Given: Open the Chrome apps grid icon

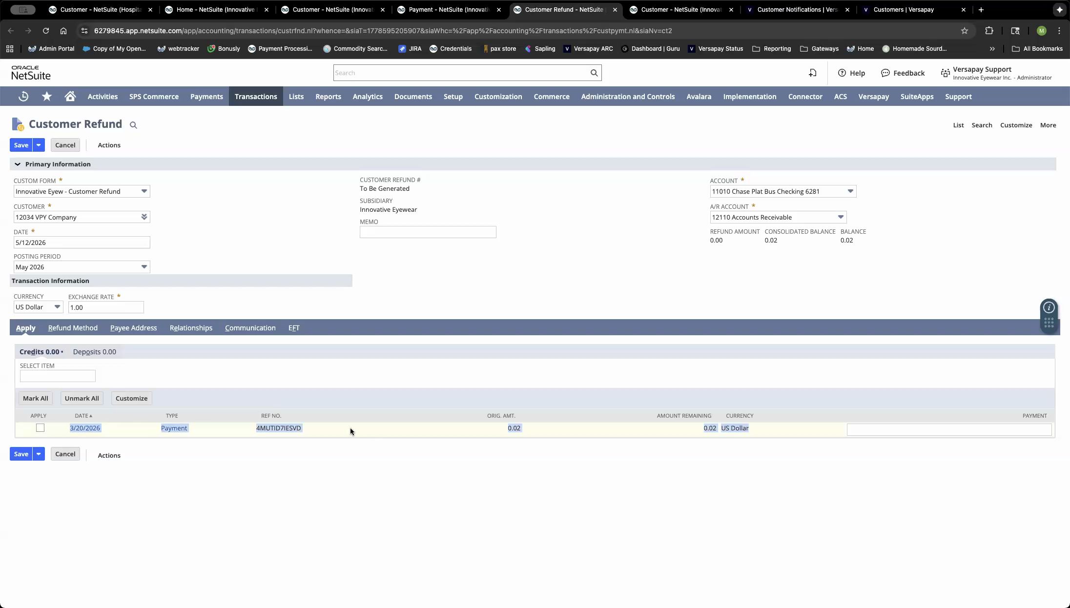Looking at the screenshot, I should (10, 49).
